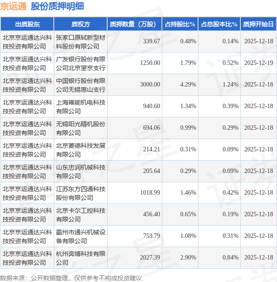Select the 质权方 column header
The height and width of the screenshot is (282, 277).
pyautogui.click(x=81, y=24)
